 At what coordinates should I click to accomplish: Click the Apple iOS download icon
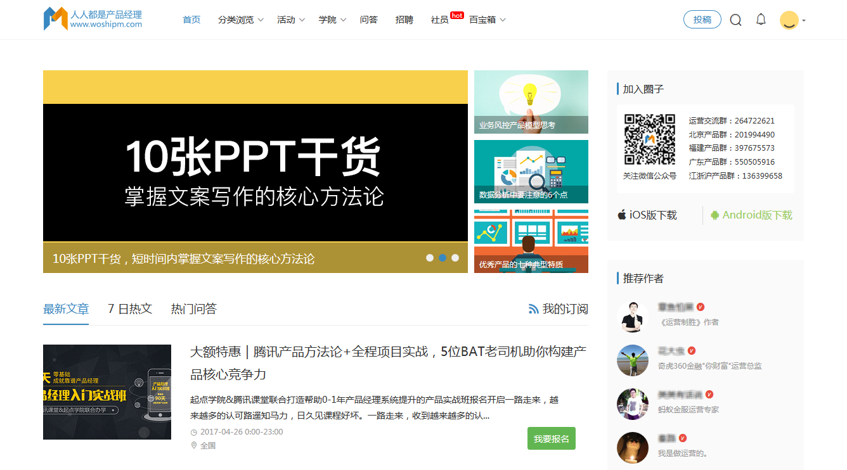[x=622, y=215]
